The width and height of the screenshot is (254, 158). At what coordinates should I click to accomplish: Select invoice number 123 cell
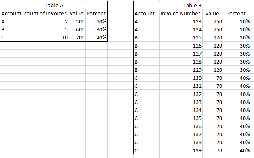pos(181,21)
